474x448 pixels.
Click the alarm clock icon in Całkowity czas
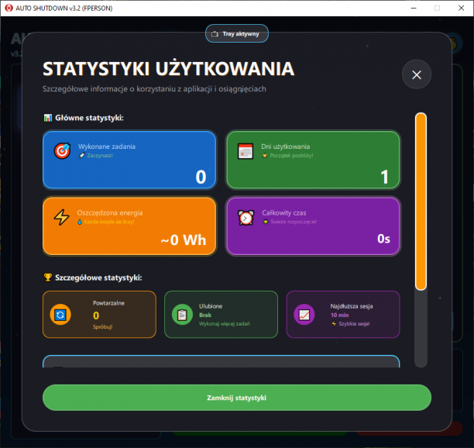[x=246, y=218]
